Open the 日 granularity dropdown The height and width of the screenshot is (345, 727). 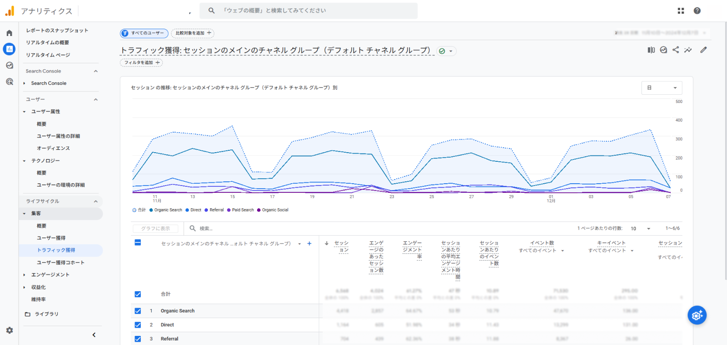click(661, 88)
